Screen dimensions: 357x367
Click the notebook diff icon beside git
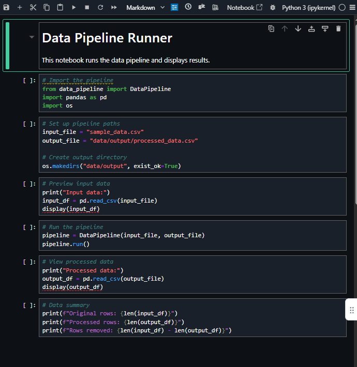click(x=215, y=7)
